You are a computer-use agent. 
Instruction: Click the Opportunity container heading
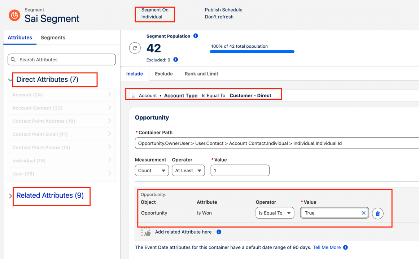[152, 117]
